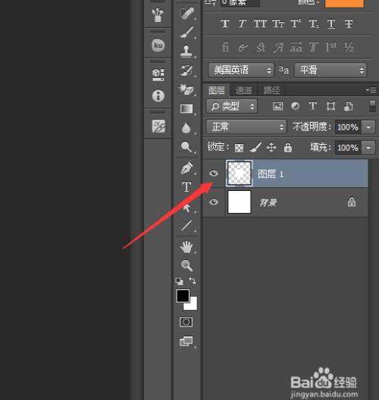Toggle the lock all padlock icon
Screen dimensions: 379x400
[287, 148]
